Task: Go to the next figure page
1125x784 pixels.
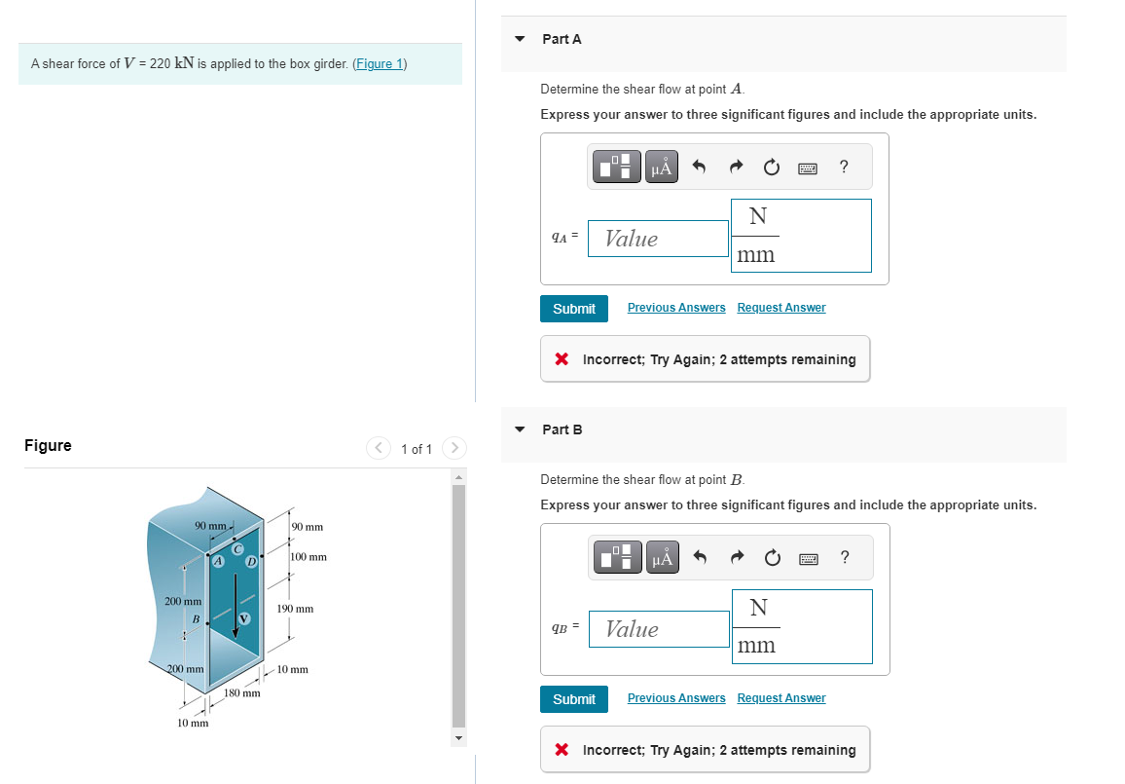Action: pos(454,448)
